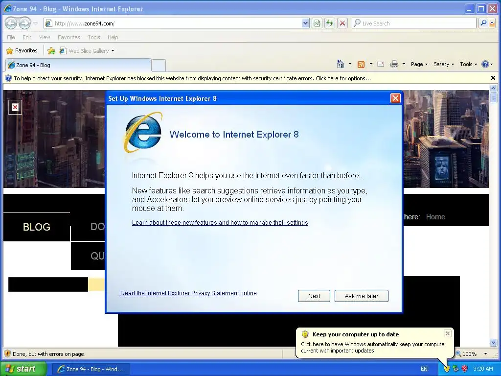Image resolution: width=501 pixels, height=376 pixels.
Task: Click the Home breadcrumb link on webpage
Action: 435,217
